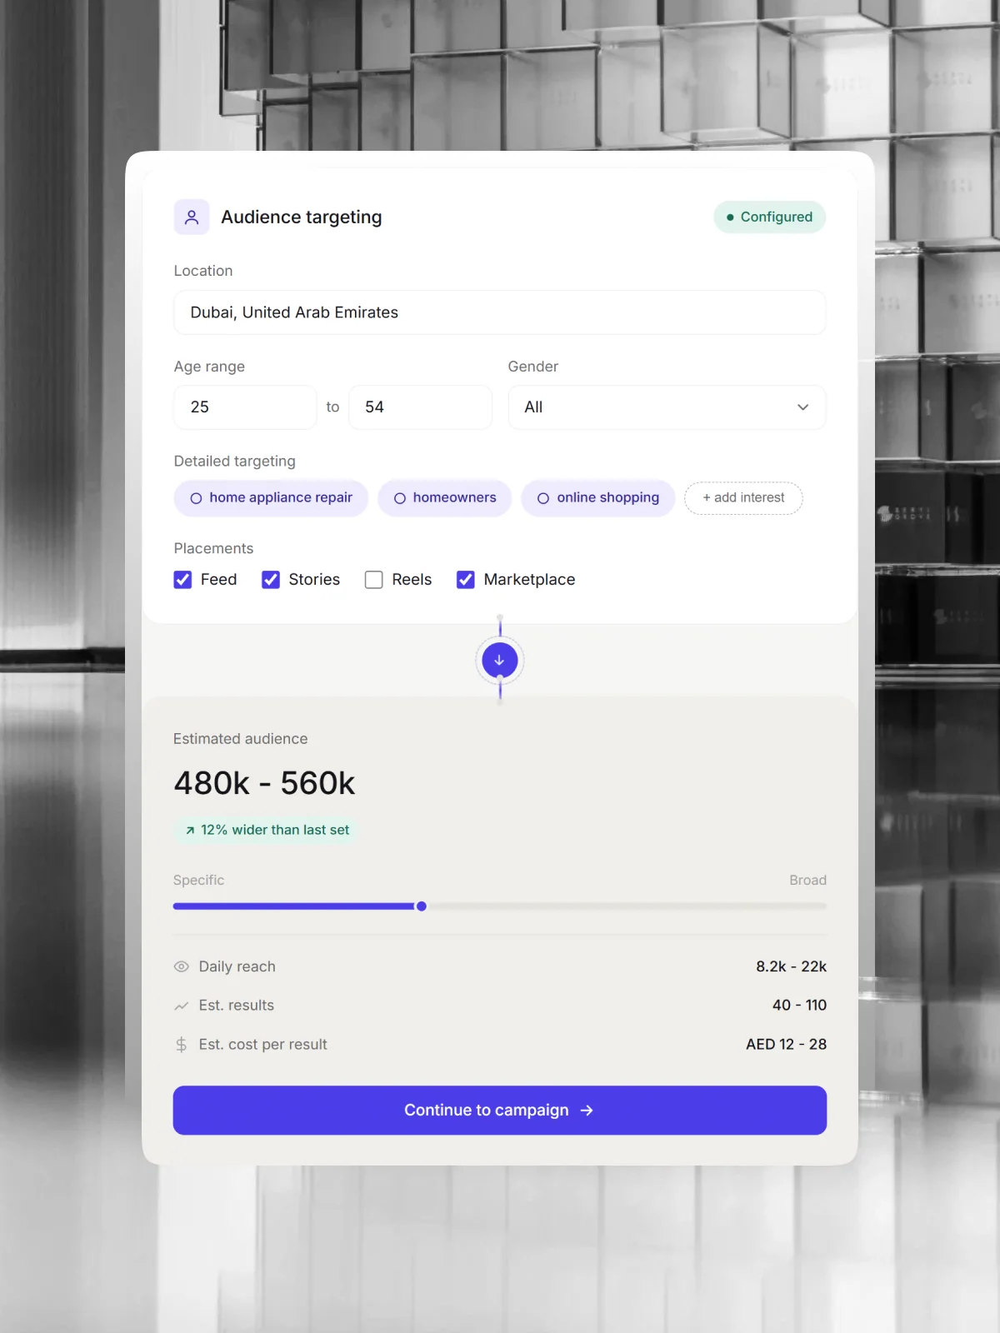The height and width of the screenshot is (1333, 1000).
Task: Click circle icon on online shopping tag
Action: coord(543,498)
